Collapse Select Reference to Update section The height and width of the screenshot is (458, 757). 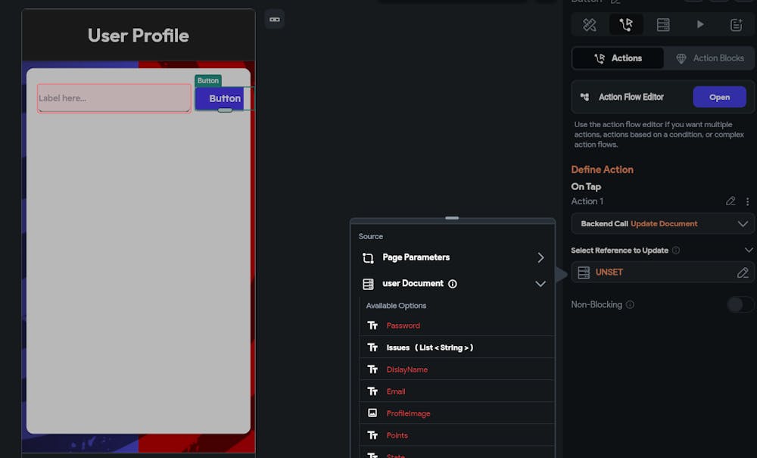pos(749,250)
